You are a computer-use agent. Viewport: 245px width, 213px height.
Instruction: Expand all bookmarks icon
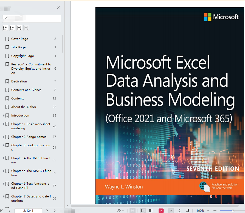5,28
